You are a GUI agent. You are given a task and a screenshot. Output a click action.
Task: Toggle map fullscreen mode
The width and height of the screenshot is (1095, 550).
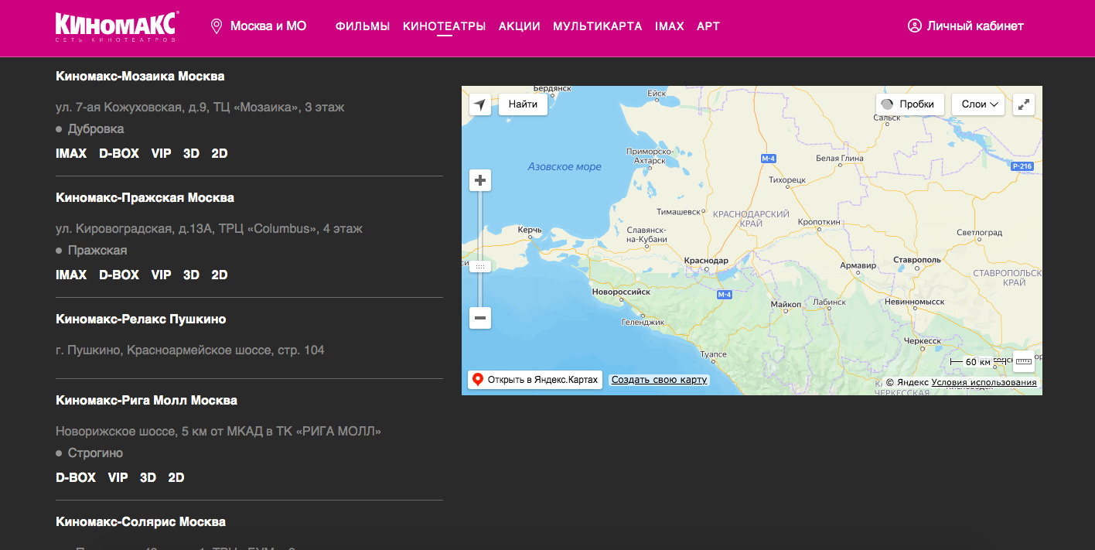click(1024, 104)
